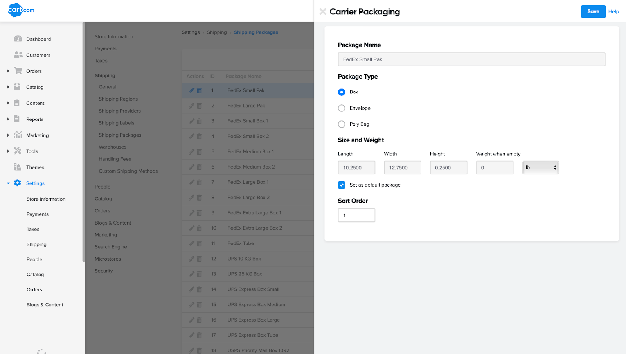Image resolution: width=626 pixels, height=354 pixels.
Task: Select the Box package type
Action: click(342, 92)
